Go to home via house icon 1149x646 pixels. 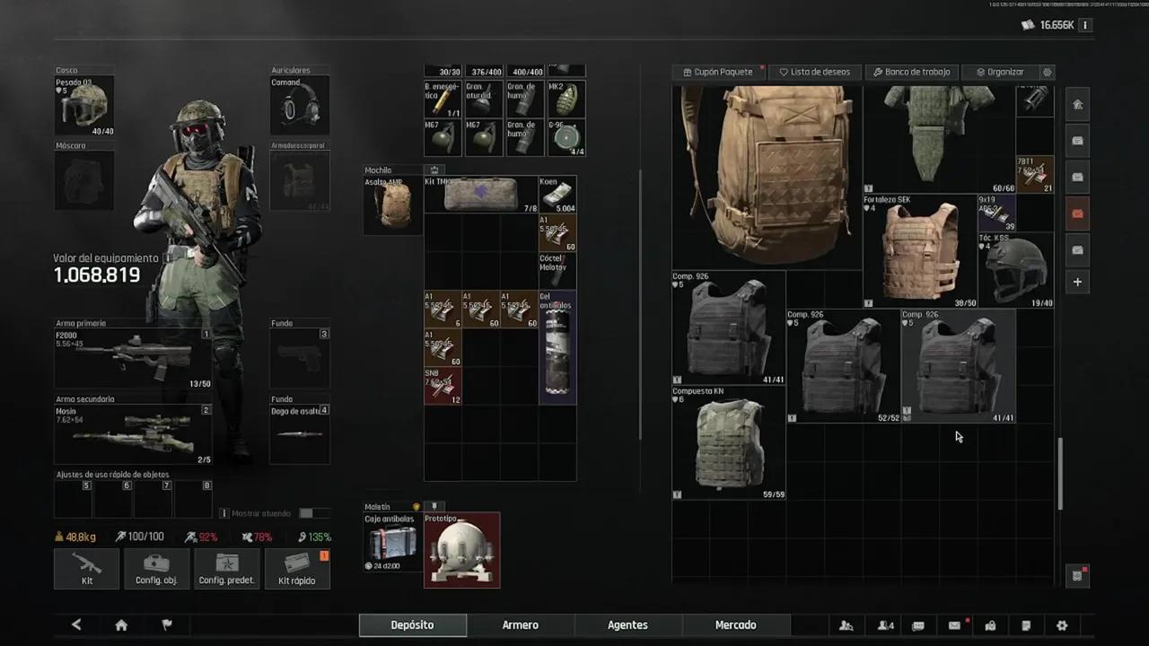click(x=121, y=625)
